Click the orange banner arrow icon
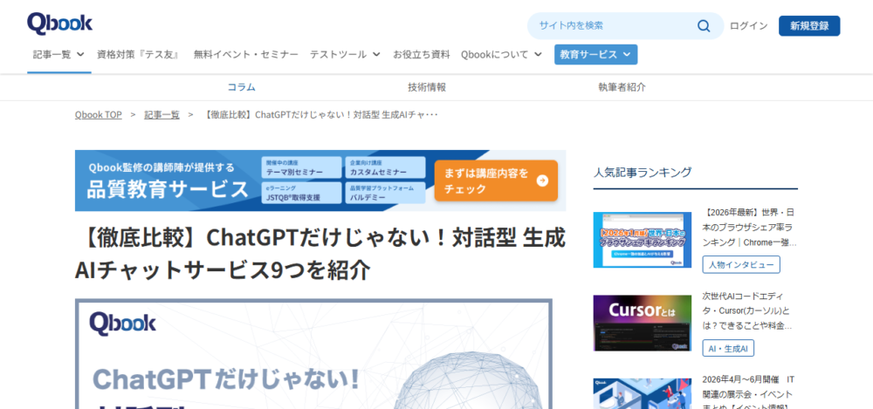The image size is (873, 409). tap(542, 181)
